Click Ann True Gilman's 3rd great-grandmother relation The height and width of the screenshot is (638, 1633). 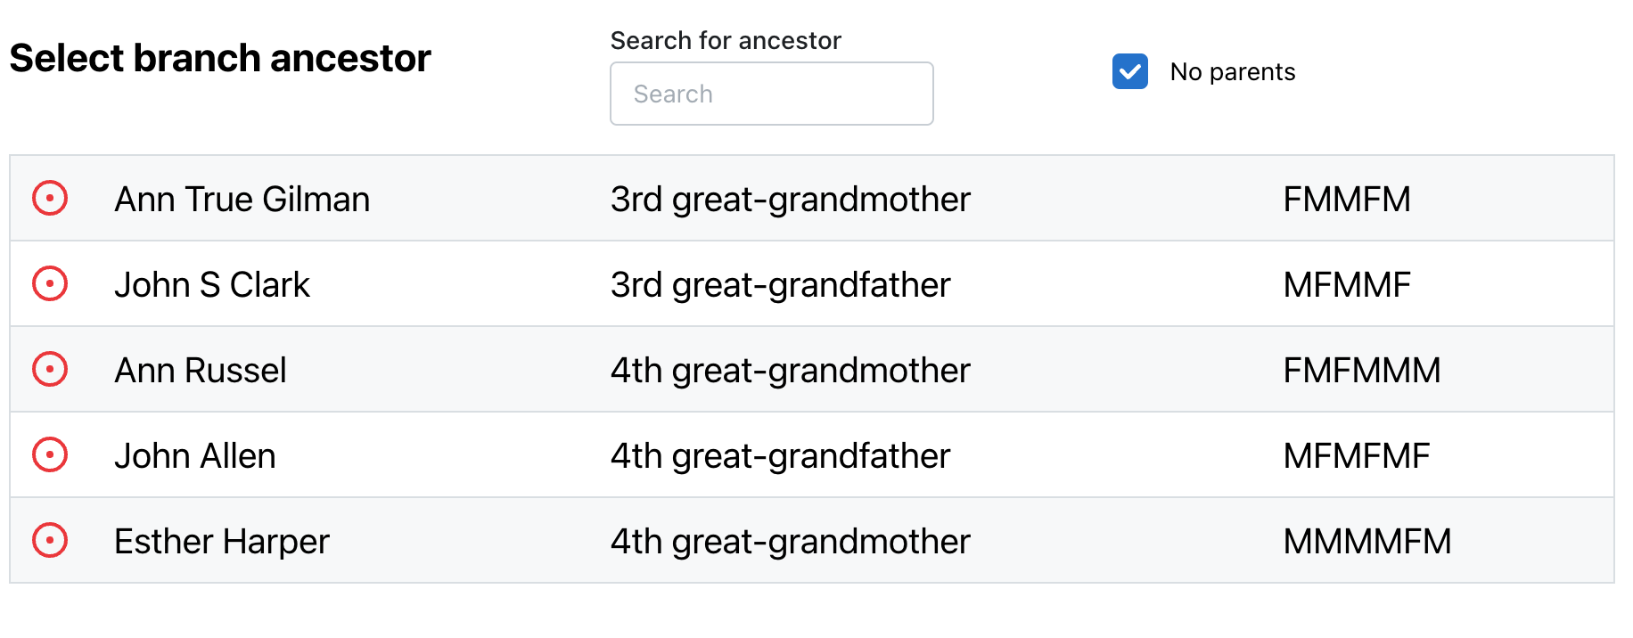point(790,200)
